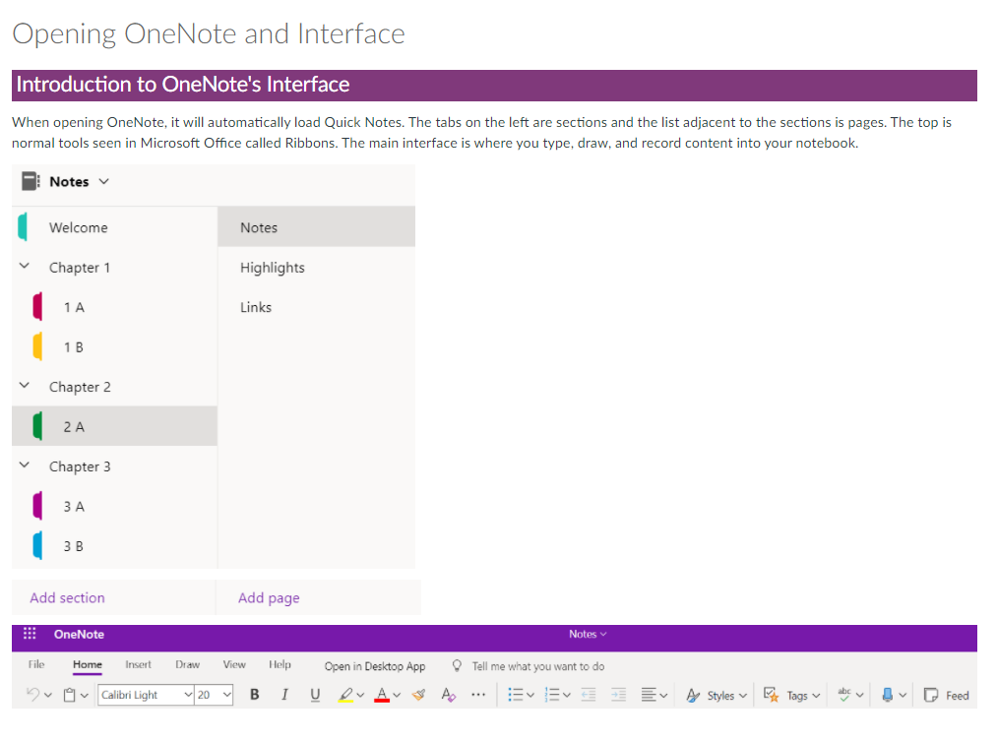Click the Add section link
The width and height of the screenshot is (997, 744).
tap(67, 597)
